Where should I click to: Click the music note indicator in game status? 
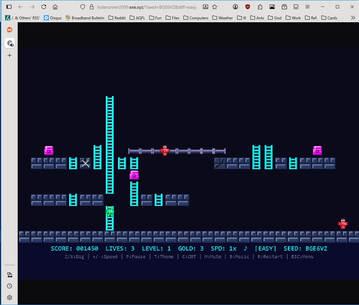(245, 249)
